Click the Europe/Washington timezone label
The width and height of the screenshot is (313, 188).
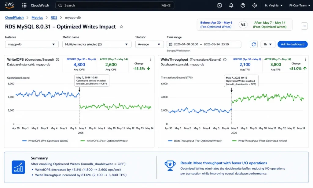[179, 51]
